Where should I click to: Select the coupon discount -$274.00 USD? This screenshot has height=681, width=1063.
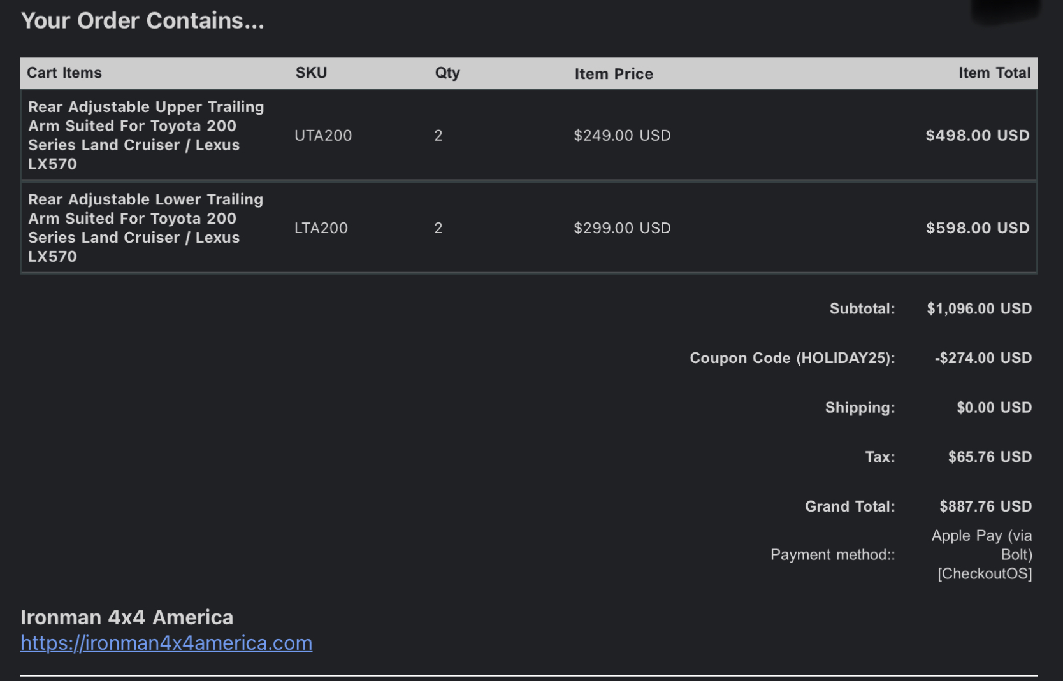click(983, 358)
